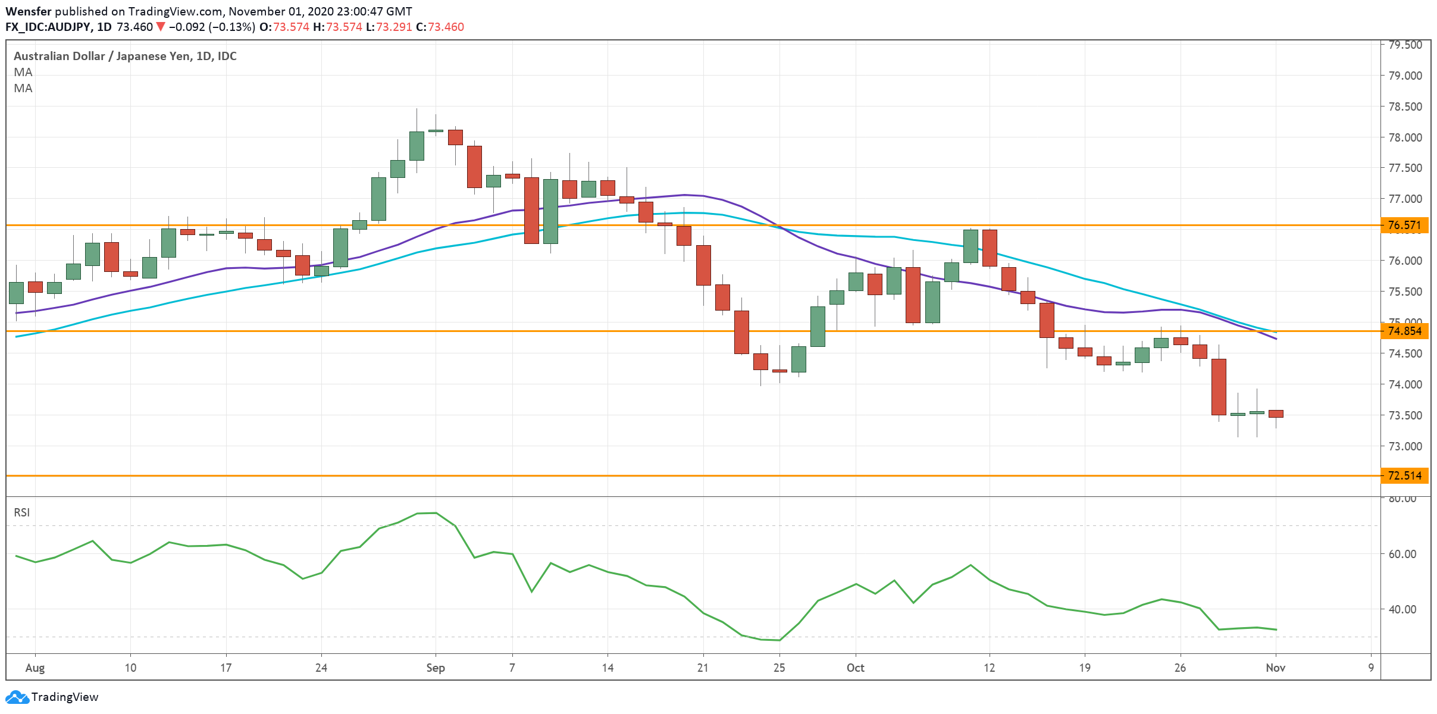The width and height of the screenshot is (1437, 714).
Task: Select the second MA indicator label
Action: coord(23,88)
